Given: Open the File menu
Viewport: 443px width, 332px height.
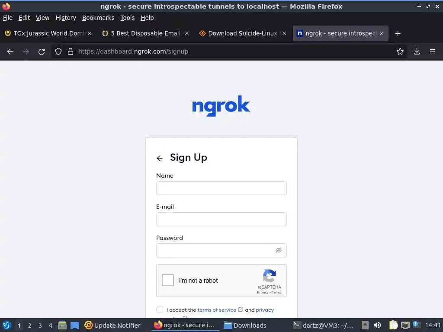Looking at the screenshot, I should click(8, 18).
